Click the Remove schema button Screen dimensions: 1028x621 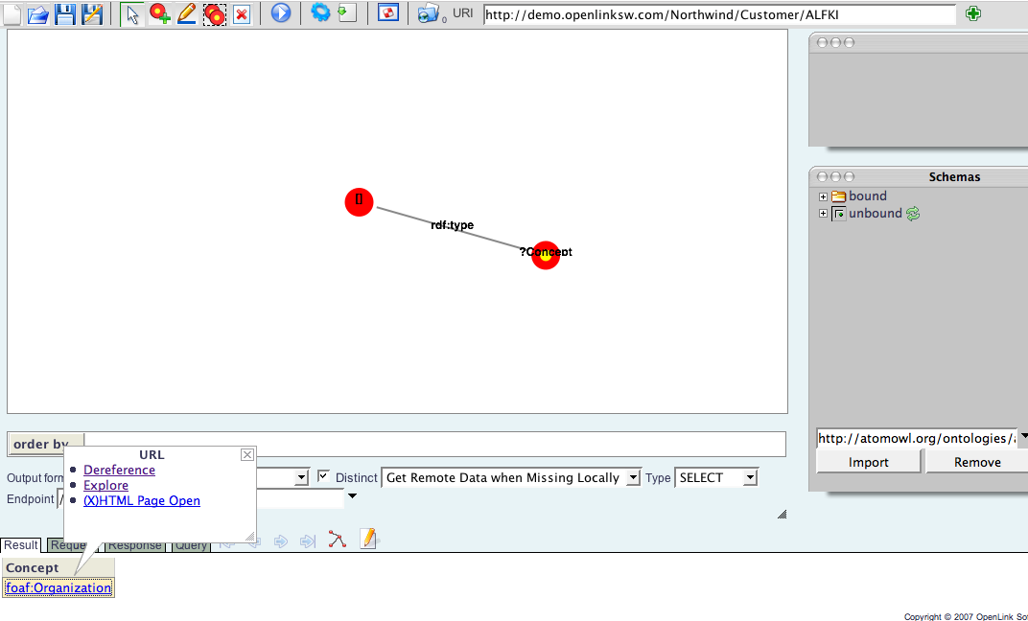click(x=977, y=462)
